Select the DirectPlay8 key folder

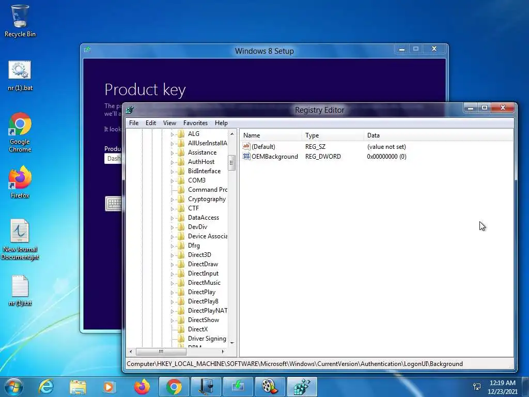[x=198, y=301]
